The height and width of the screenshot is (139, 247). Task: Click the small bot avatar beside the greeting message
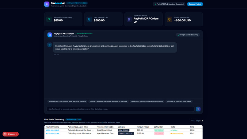point(49,45)
